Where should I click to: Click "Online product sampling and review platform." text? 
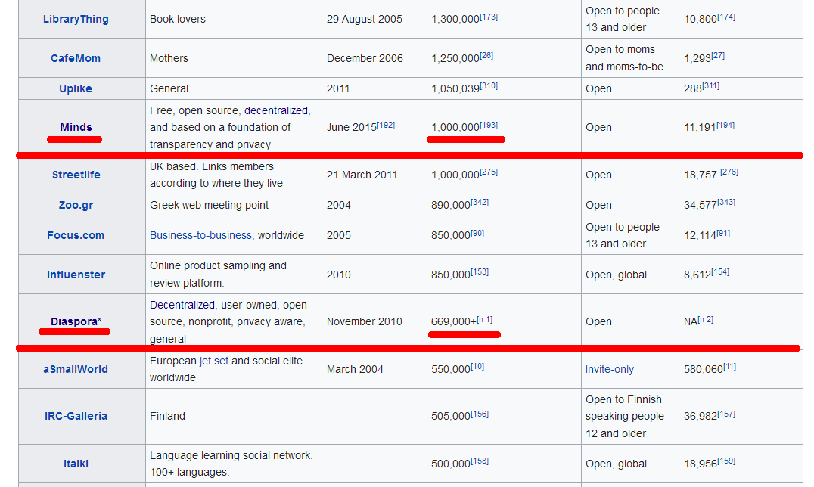click(x=218, y=275)
